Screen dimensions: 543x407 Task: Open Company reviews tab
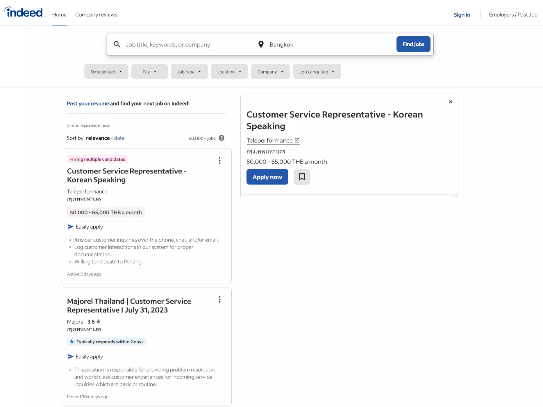tap(96, 15)
